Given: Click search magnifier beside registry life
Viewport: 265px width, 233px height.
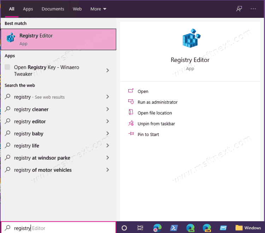Looking at the screenshot, I should 7,146.
